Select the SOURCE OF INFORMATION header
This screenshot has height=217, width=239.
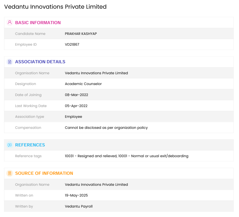pyautogui.click(x=44, y=173)
